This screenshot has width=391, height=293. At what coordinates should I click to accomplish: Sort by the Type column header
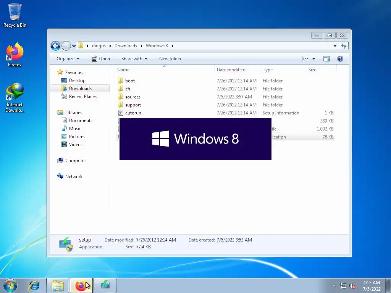click(283, 70)
